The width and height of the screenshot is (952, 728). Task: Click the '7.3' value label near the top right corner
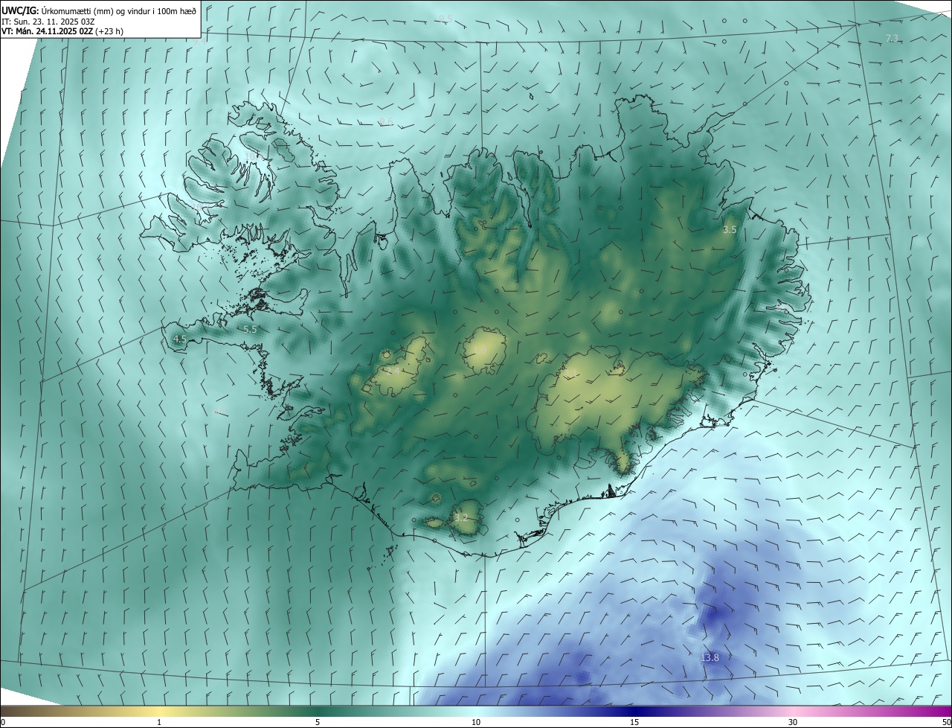[893, 38]
